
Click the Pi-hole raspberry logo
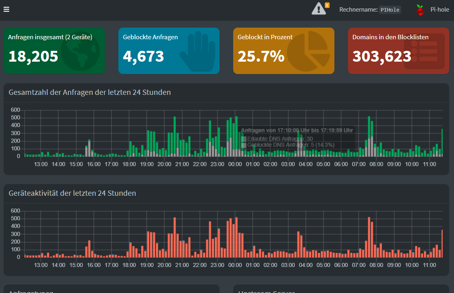(x=420, y=9)
